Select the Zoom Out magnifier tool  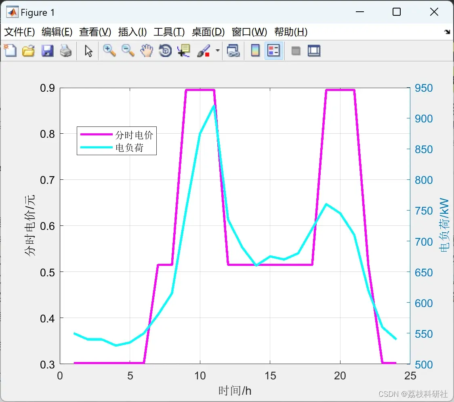coord(128,51)
